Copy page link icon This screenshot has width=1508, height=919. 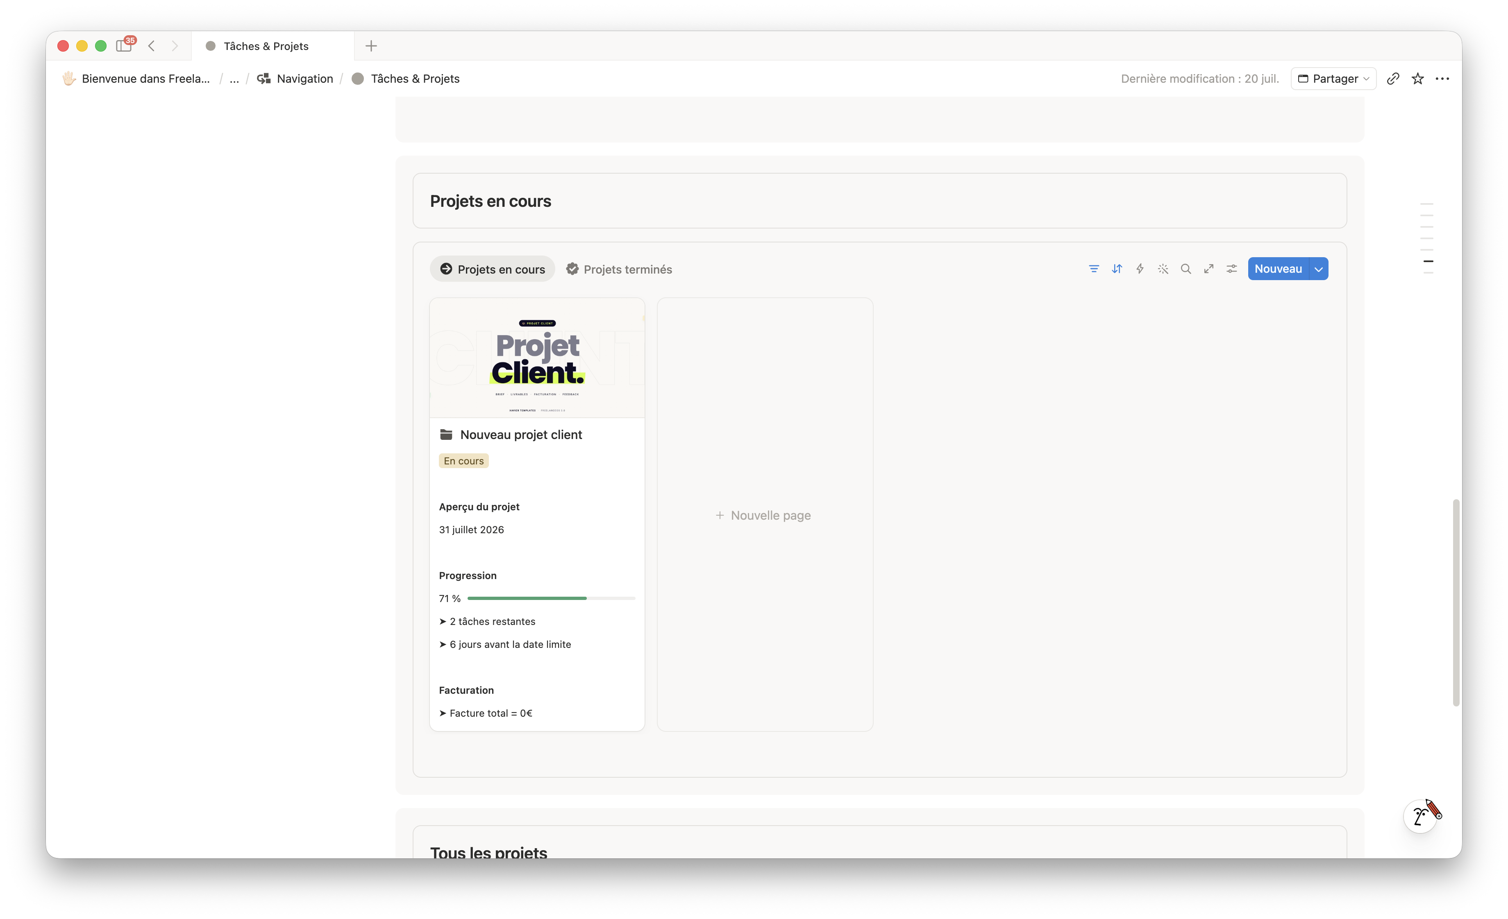pos(1393,79)
